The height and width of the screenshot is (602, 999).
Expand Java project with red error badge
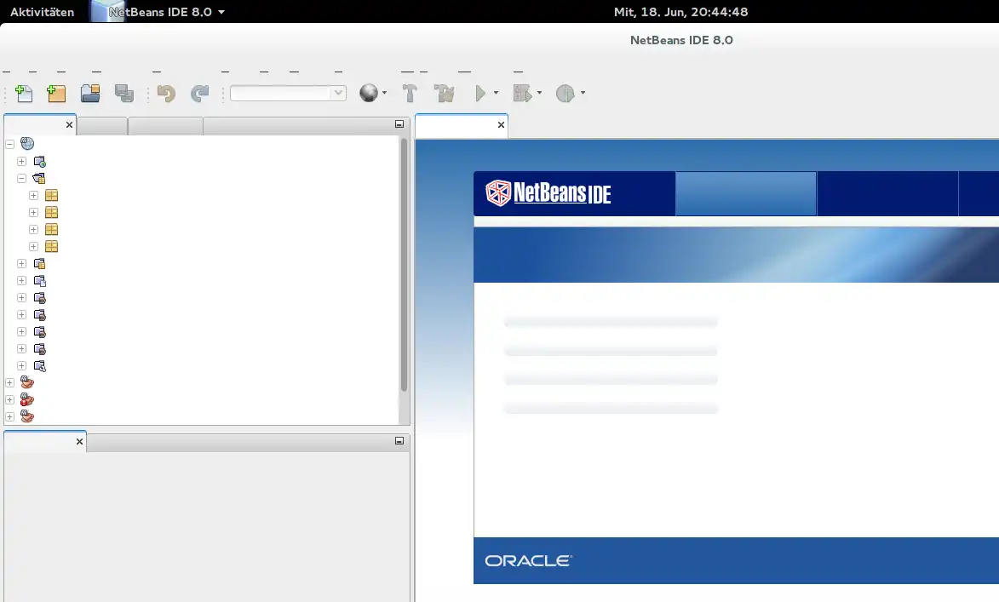[x=9, y=400]
